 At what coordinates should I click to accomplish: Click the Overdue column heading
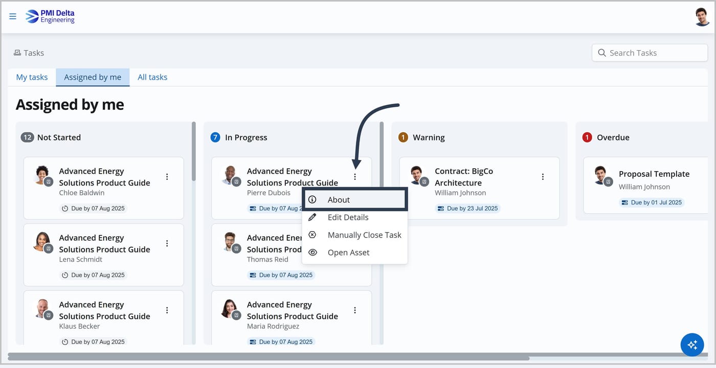click(x=613, y=137)
